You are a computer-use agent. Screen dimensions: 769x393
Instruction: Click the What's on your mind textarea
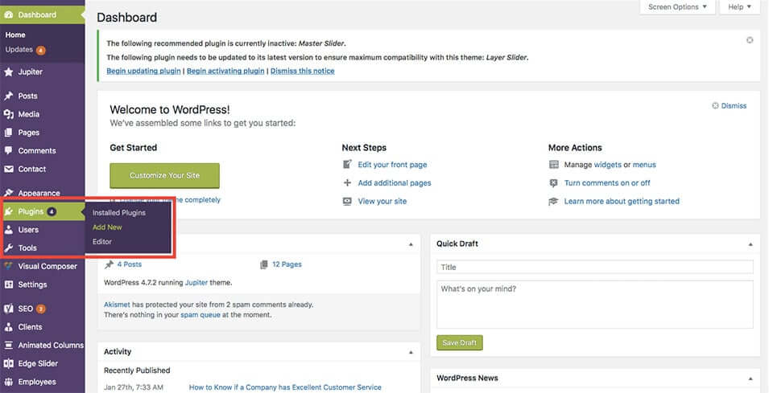click(x=595, y=305)
